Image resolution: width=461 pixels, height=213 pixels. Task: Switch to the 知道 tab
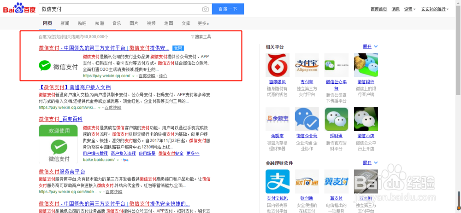[100, 23]
